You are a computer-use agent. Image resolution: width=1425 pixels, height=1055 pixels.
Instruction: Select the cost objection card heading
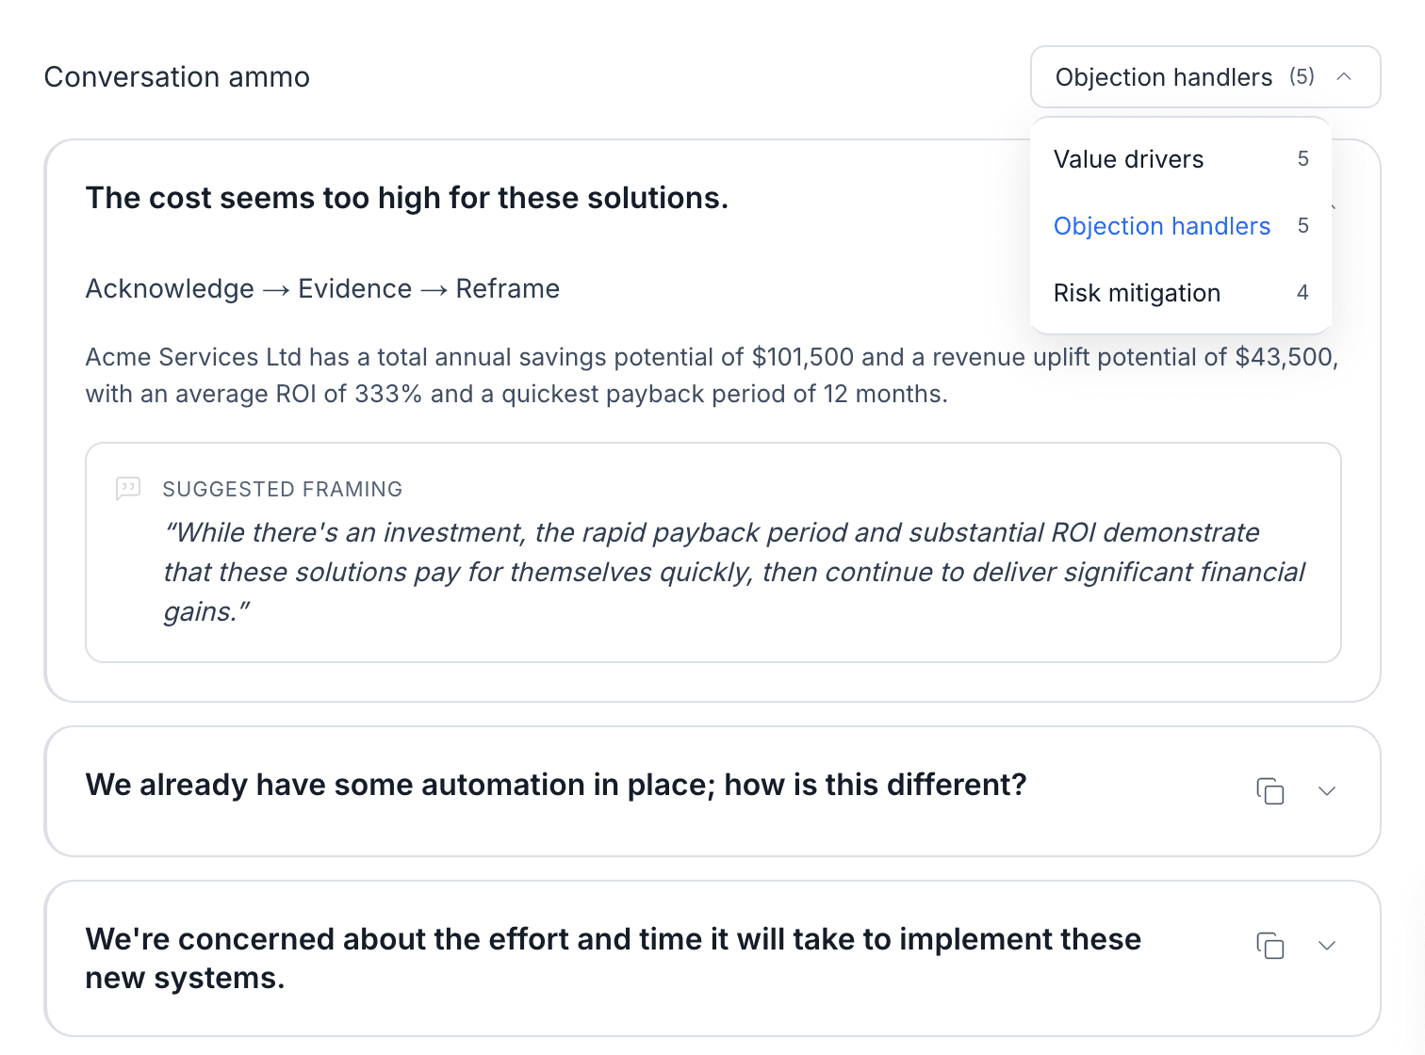407,198
